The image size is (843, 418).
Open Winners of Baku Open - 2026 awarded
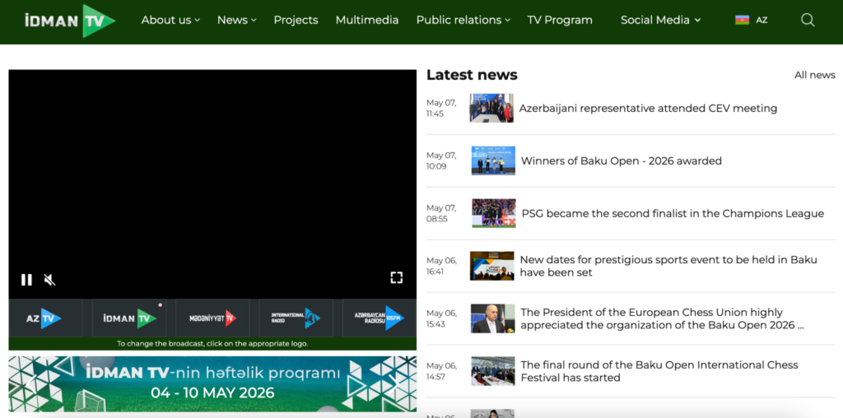621,161
